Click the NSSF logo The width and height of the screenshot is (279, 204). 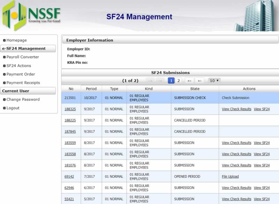point(31,16)
